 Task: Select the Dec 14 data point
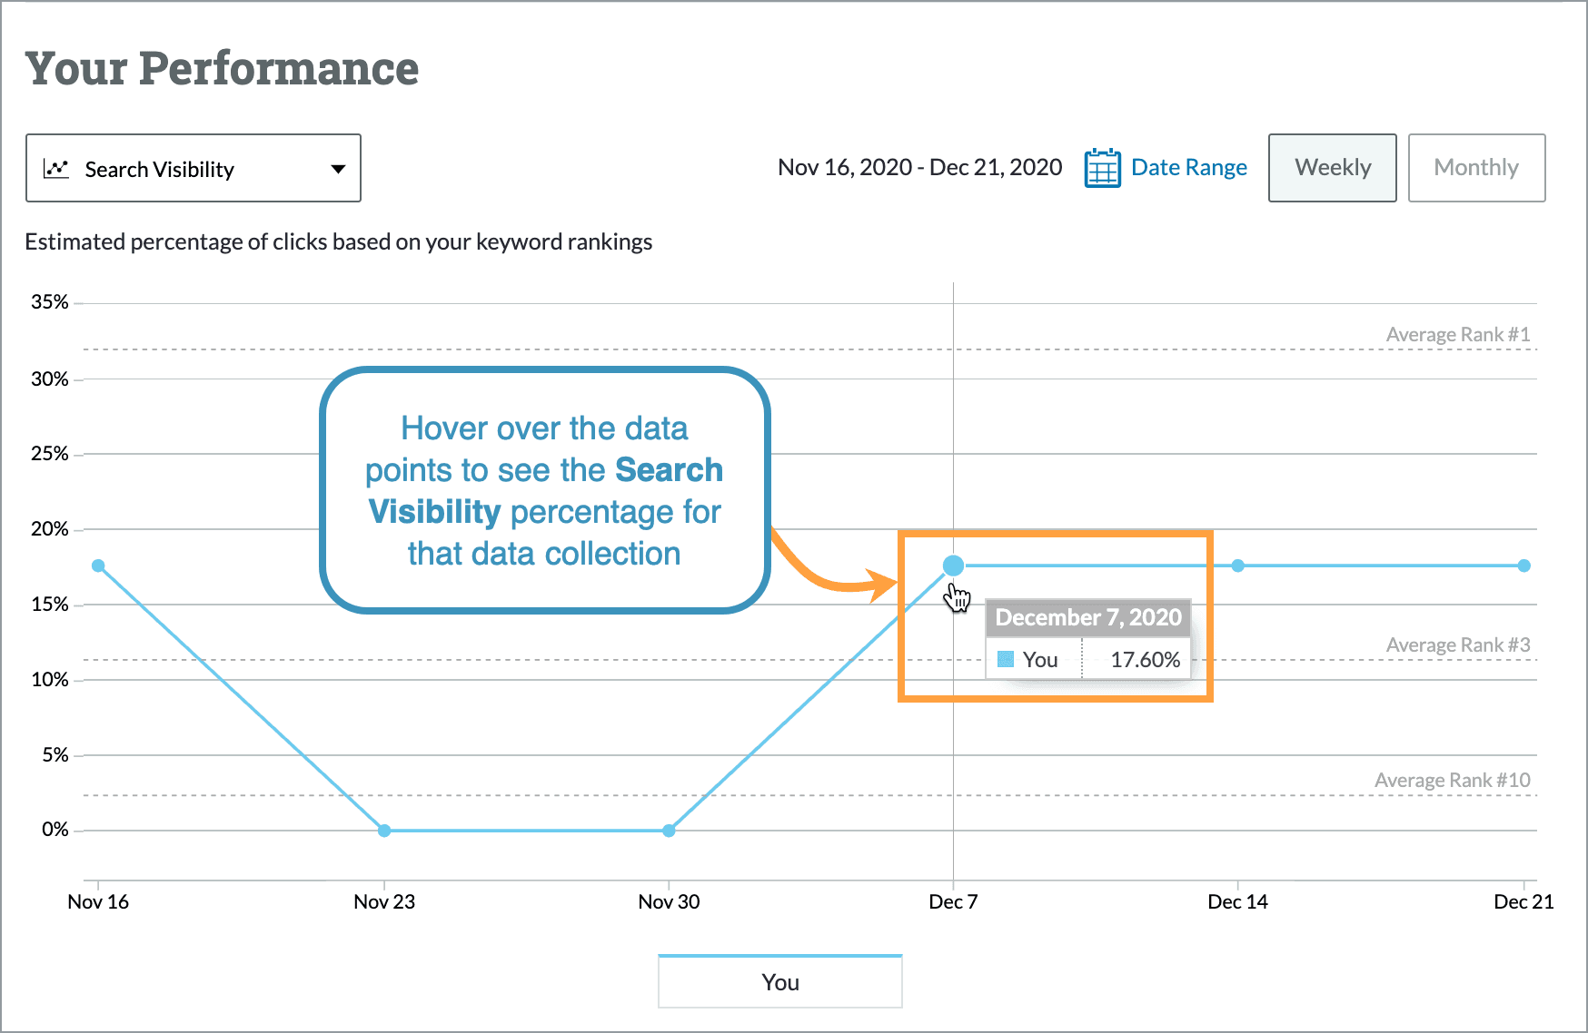[x=1237, y=566]
